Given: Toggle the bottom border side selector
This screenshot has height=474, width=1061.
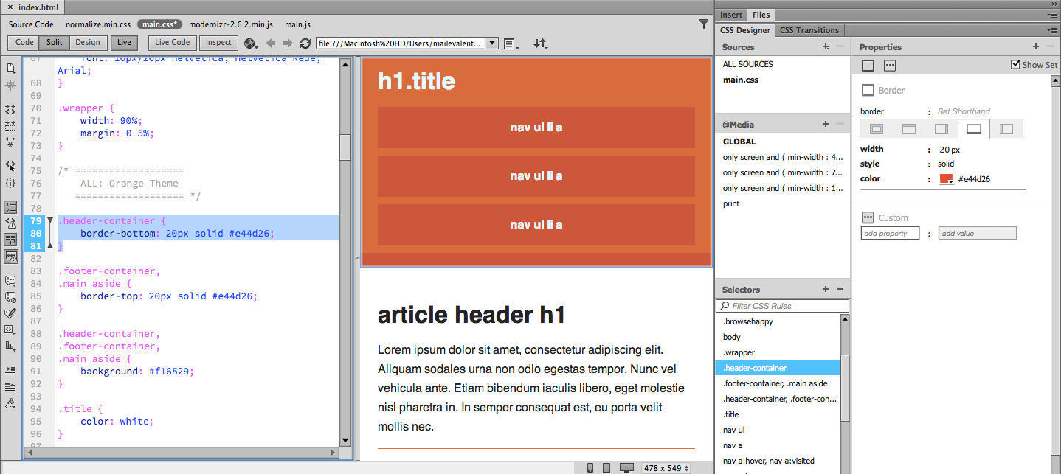Looking at the screenshot, I should click(x=973, y=128).
